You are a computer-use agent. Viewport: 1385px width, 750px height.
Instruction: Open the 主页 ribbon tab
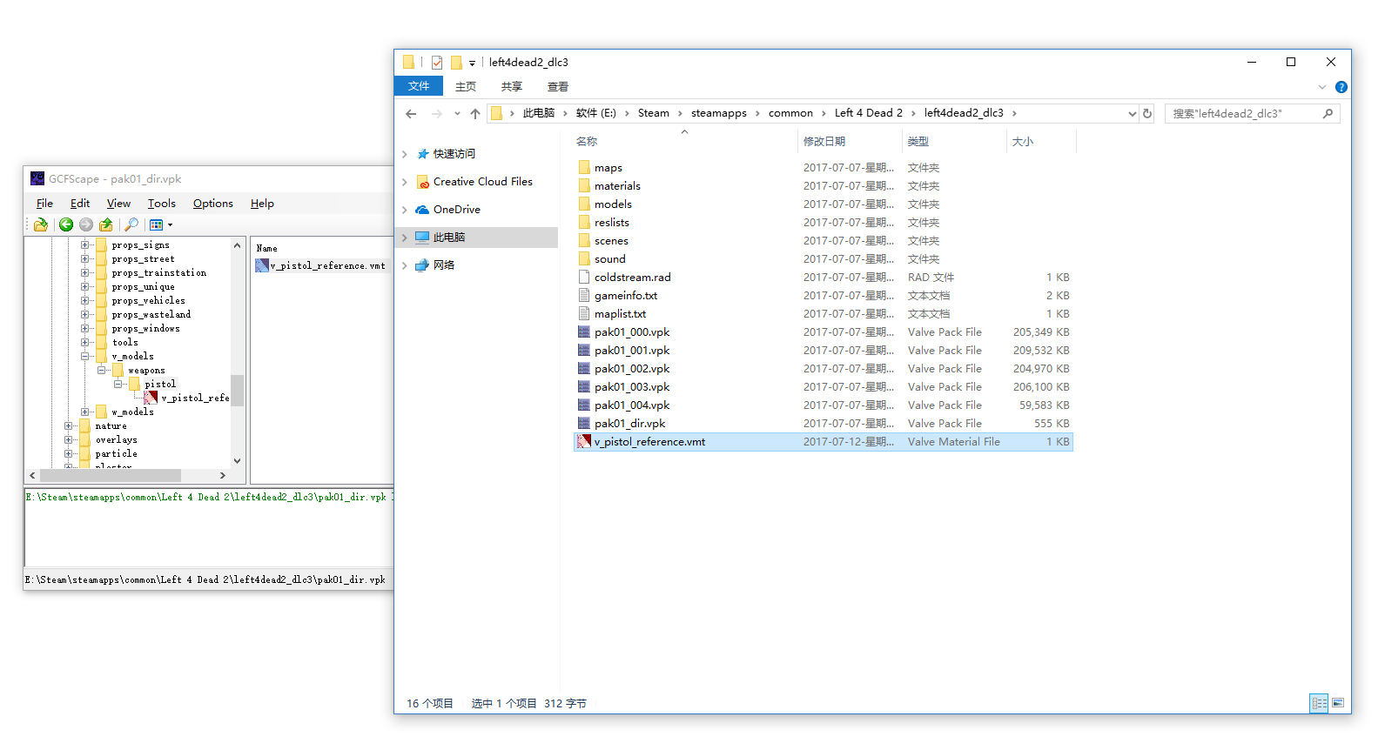466,86
